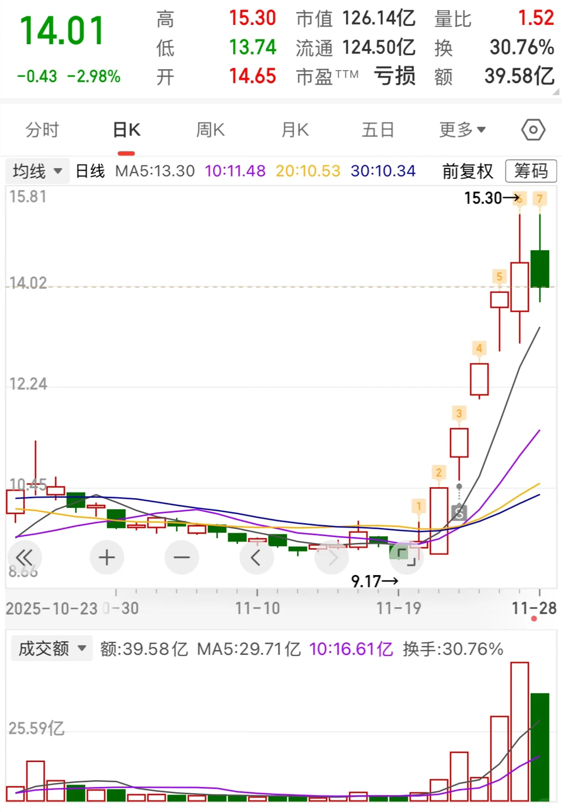
Task: Click the numbered marker 7 on the latest candle
Action: pos(540,198)
